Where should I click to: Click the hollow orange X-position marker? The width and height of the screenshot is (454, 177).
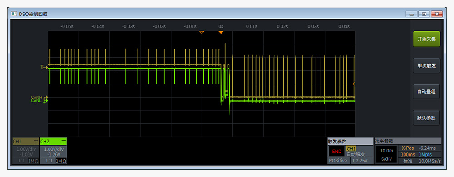[202, 32]
